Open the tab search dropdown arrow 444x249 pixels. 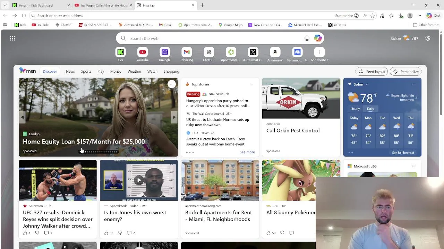coord(5,5)
